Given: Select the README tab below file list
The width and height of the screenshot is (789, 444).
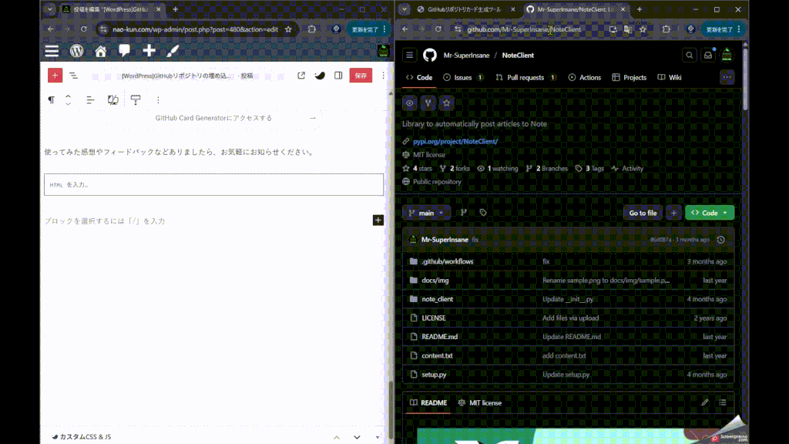Looking at the screenshot, I should 428,403.
